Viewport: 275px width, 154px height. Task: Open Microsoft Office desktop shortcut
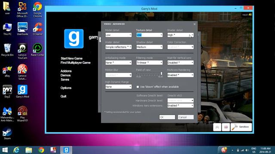pos(22,9)
